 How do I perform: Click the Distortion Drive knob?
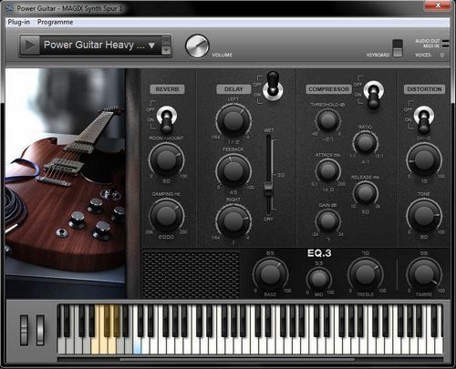424,159
